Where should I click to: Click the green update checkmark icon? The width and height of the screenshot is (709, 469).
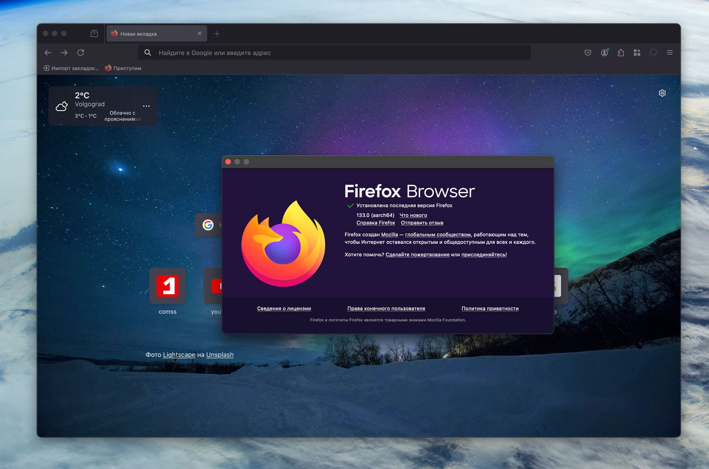pyautogui.click(x=350, y=205)
